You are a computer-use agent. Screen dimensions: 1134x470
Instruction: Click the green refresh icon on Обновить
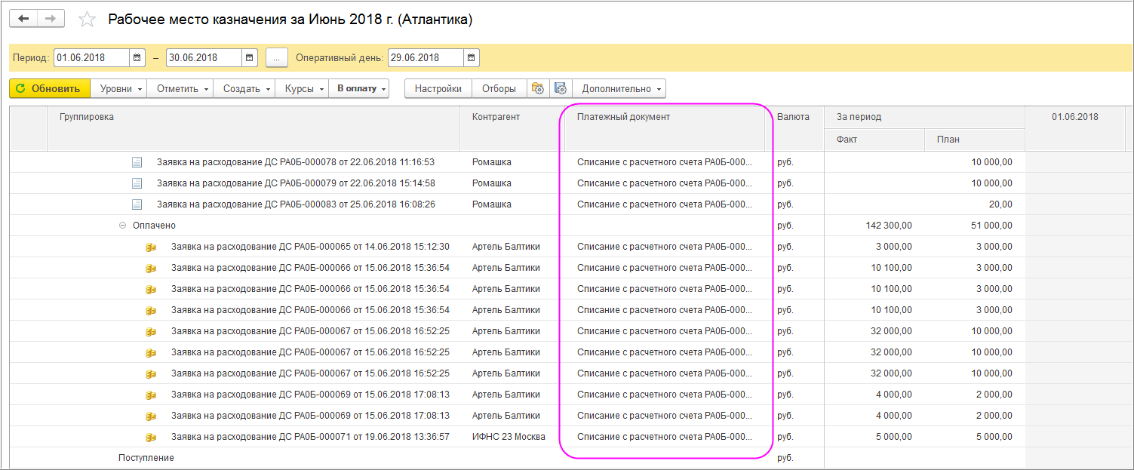point(20,89)
